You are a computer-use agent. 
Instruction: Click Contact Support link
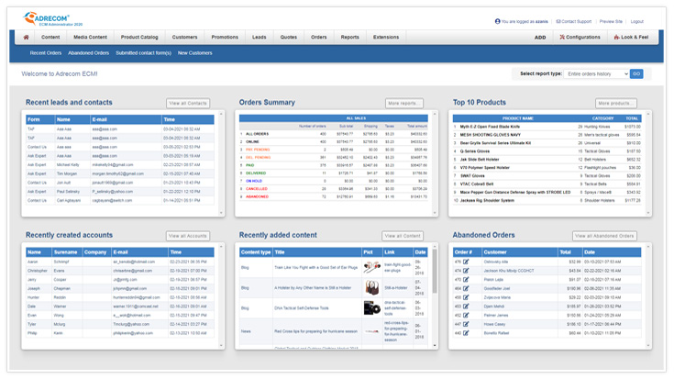(x=574, y=21)
